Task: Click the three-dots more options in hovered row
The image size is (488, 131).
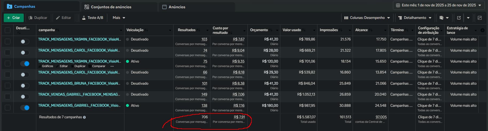Action: point(112,66)
